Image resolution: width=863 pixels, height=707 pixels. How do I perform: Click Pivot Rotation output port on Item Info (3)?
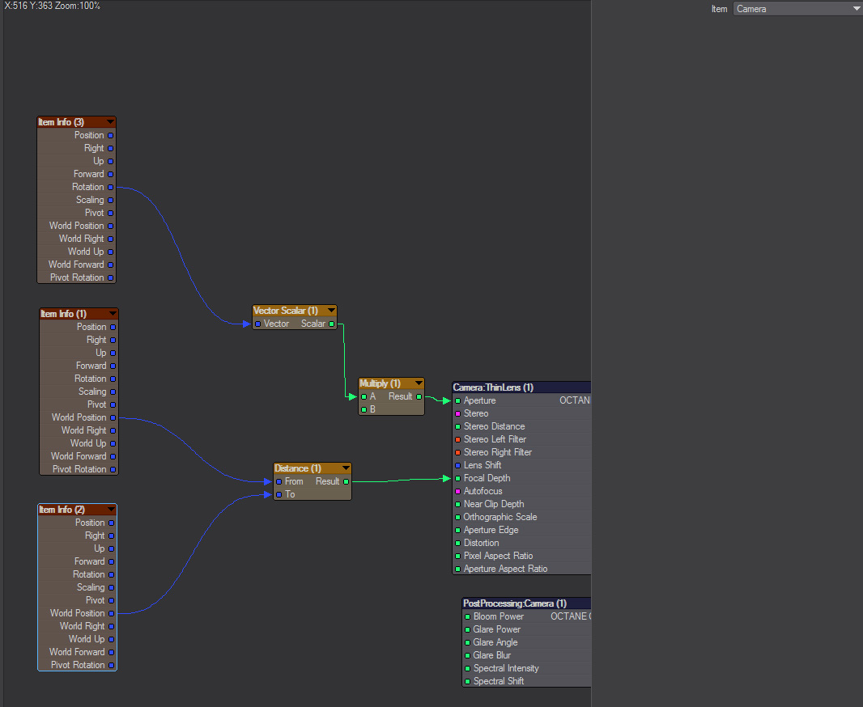(111, 277)
